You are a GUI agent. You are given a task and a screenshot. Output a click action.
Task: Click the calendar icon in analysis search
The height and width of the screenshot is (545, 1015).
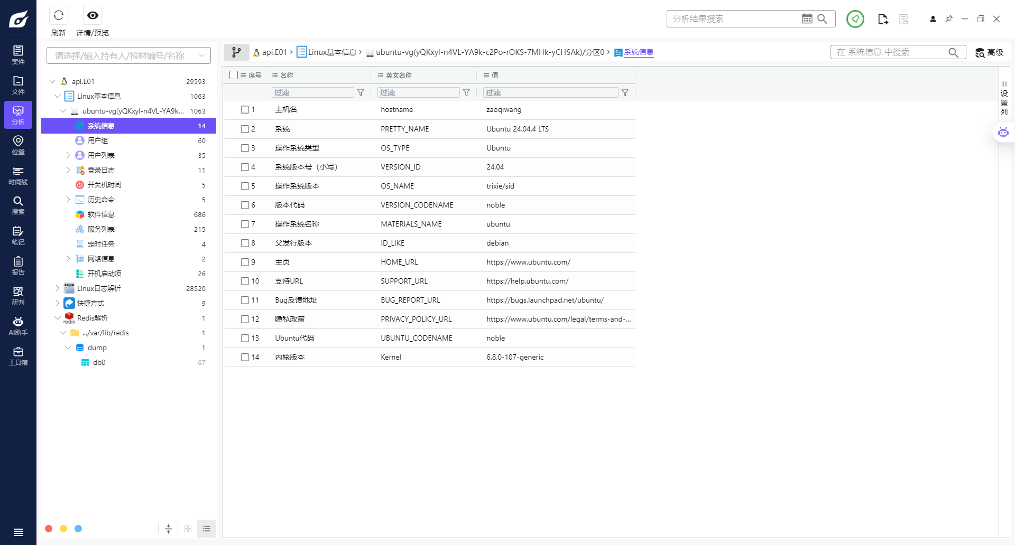pos(807,18)
